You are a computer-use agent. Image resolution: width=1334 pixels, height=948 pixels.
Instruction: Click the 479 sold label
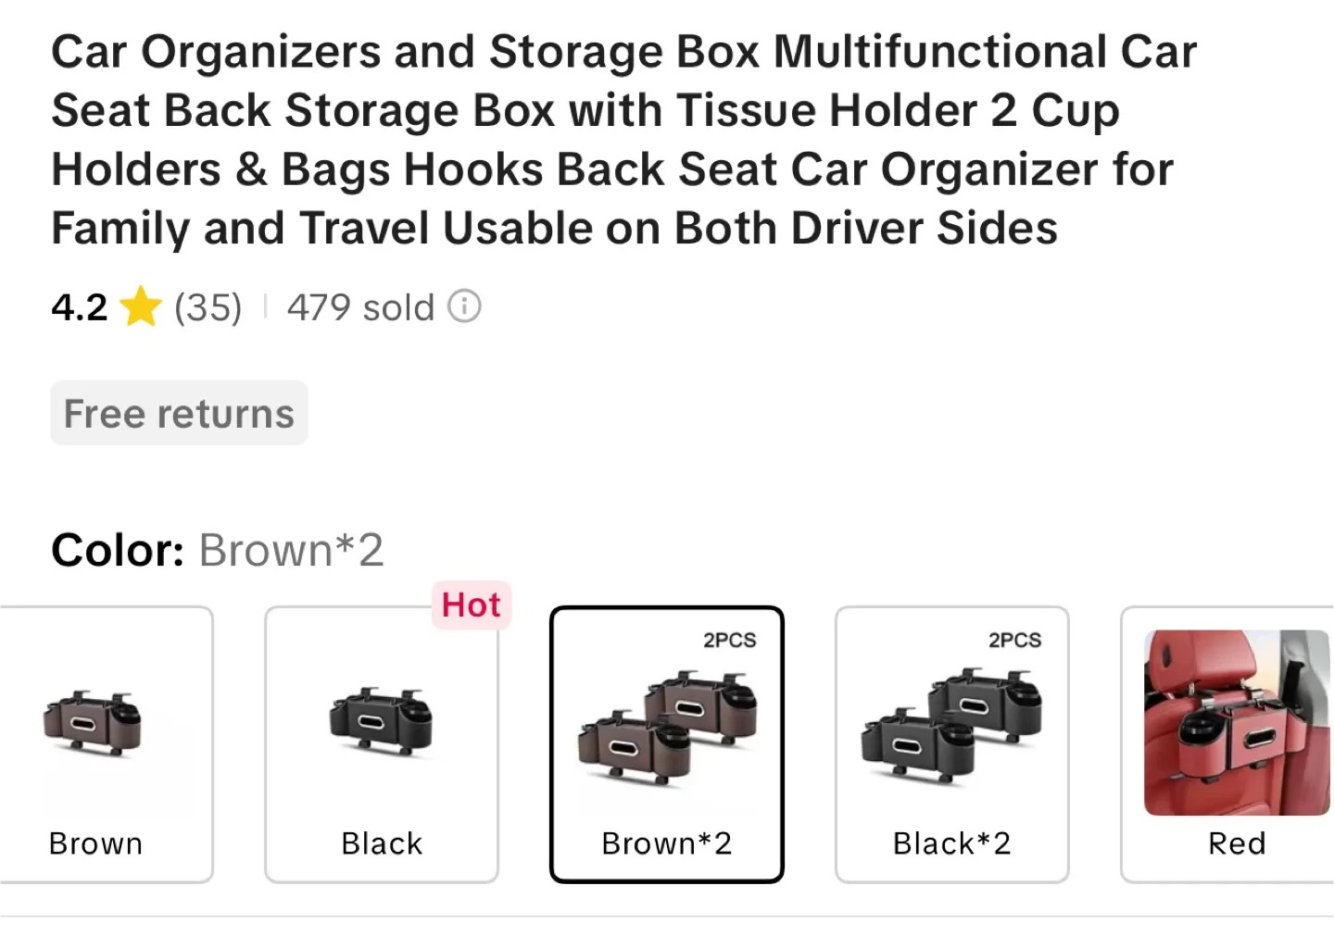(x=359, y=306)
